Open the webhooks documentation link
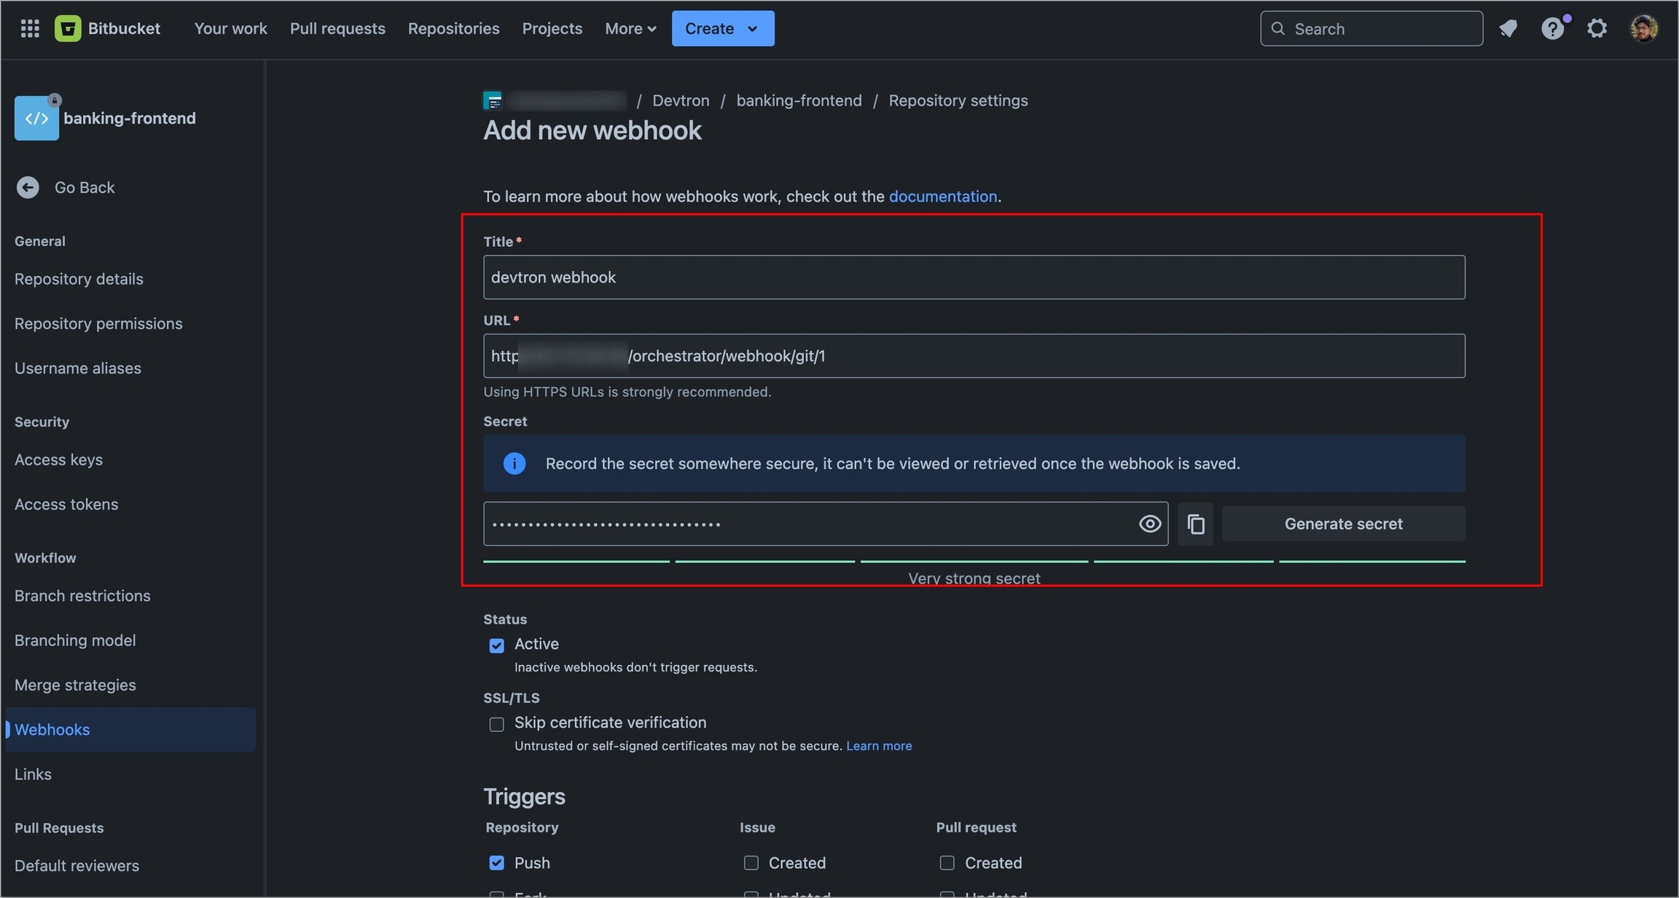This screenshot has height=898, width=1679. coord(942,197)
